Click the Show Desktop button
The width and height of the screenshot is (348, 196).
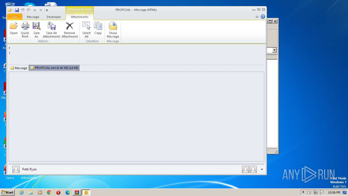(x=345, y=192)
